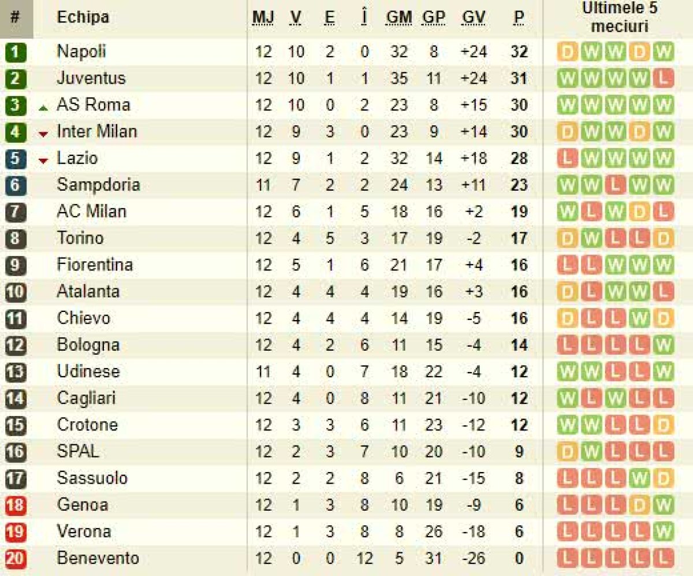Sort table by MJ column header
This screenshot has width=693, height=576.
click(x=263, y=18)
